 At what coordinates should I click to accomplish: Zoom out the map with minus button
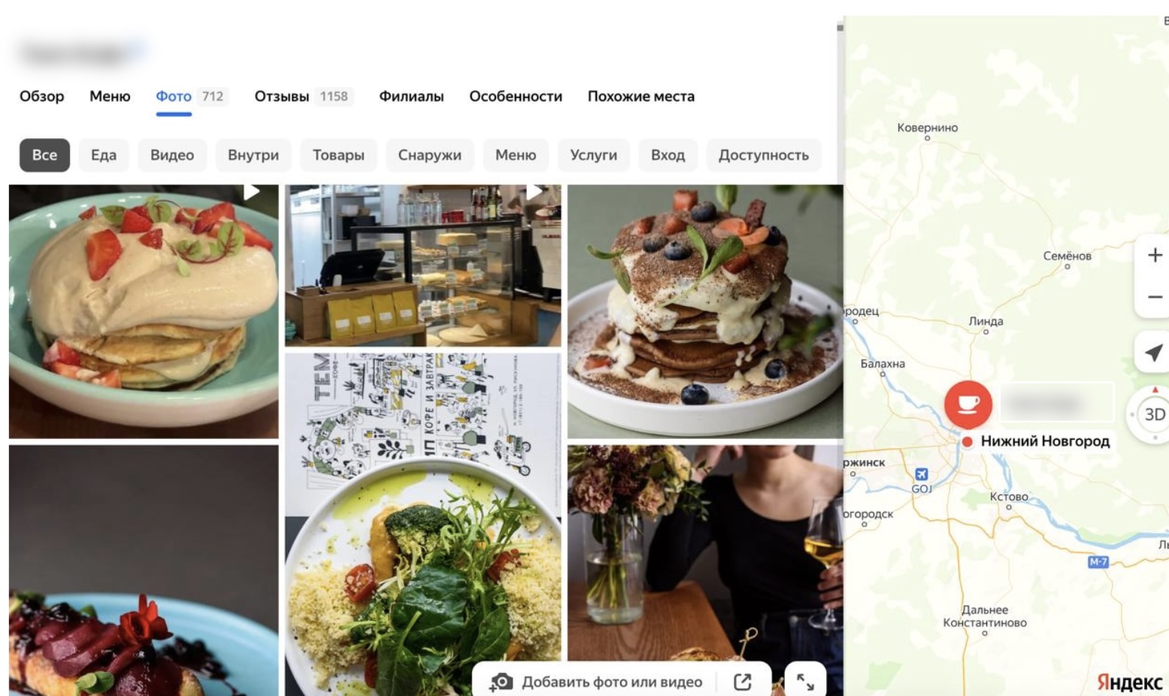[x=1154, y=297]
